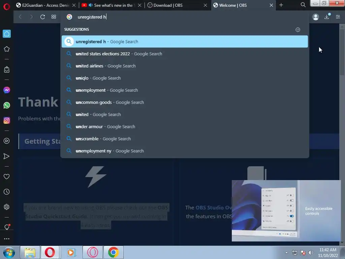Image resolution: width=345 pixels, height=259 pixels.
Task: Open the Player icon in the sidebar
Action: coord(7,141)
